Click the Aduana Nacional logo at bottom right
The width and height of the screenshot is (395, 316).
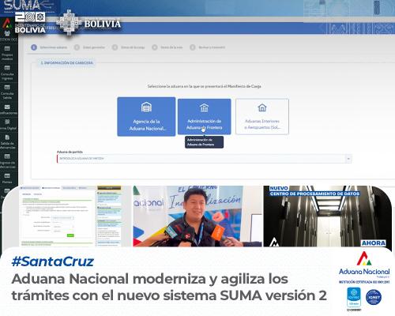(364, 265)
